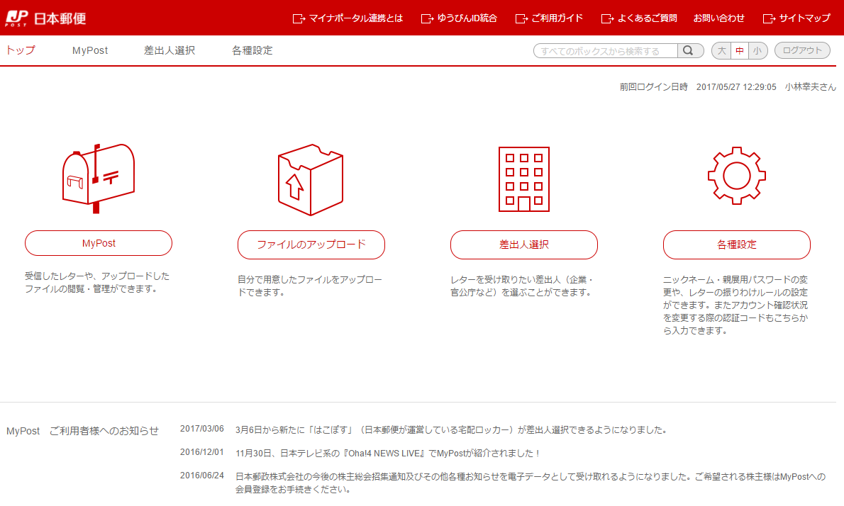The width and height of the screenshot is (844, 506).
Task: Set font size to medium (中)
Action: pyautogui.click(x=740, y=50)
